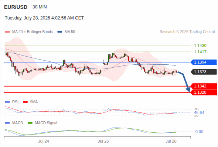Click the MACD Signal green legend swatch
Image resolution: width=218 pixels, height=147 pixels.
pyautogui.click(x=30, y=123)
